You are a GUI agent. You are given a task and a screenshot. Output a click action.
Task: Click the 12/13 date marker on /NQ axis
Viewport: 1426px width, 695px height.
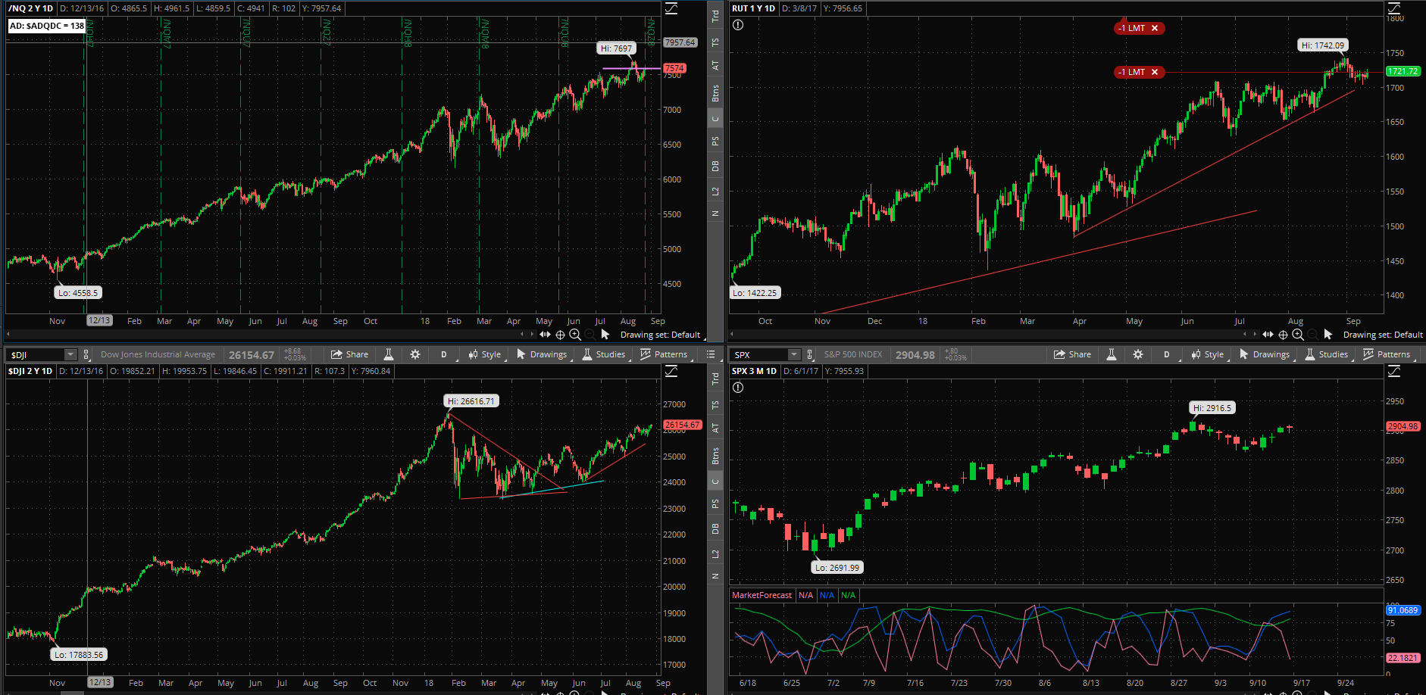[x=99, y=320]
